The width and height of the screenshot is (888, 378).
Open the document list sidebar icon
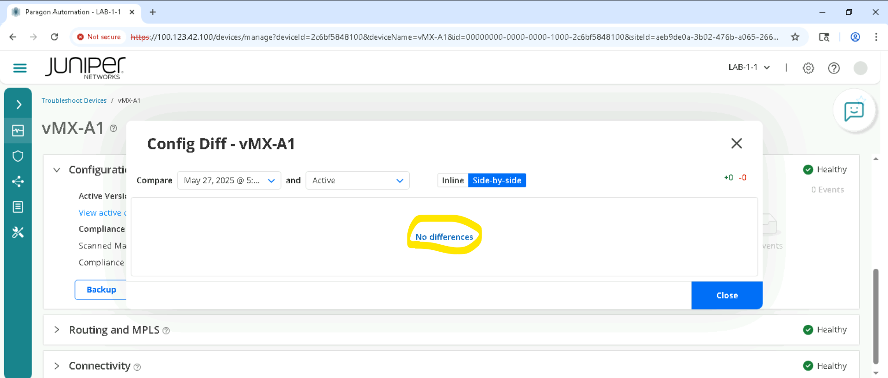18,207
